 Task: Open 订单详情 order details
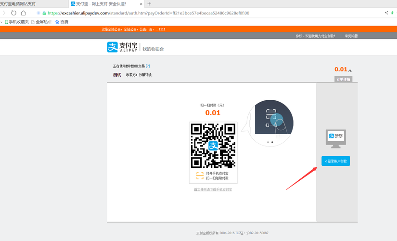343,79
